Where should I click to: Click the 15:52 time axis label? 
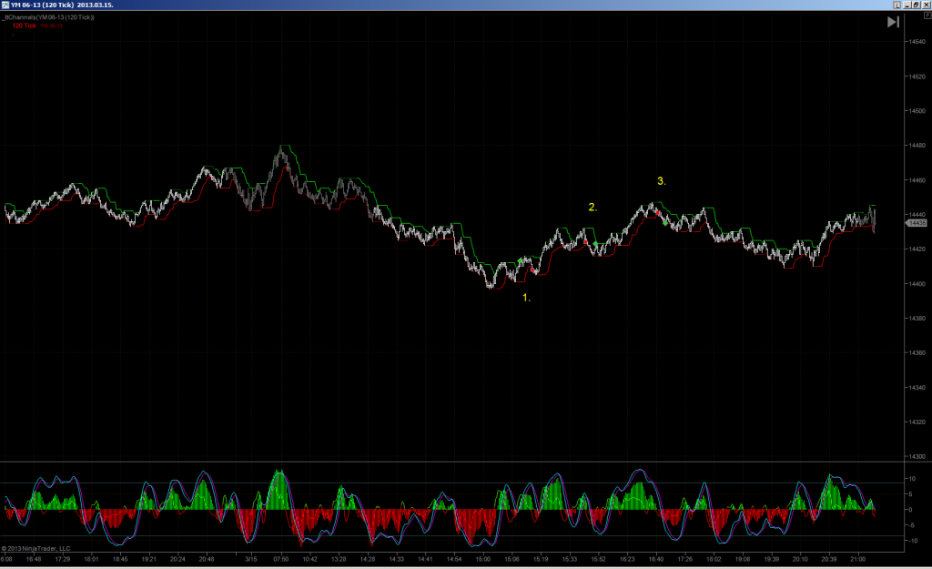598,559
